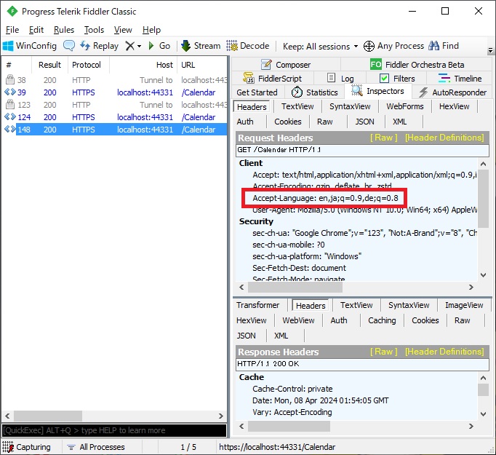Click the response headers horizontal scrollbar thumb
The width and height of the screenshot is (496, 455).
click(x=289, y=426)
